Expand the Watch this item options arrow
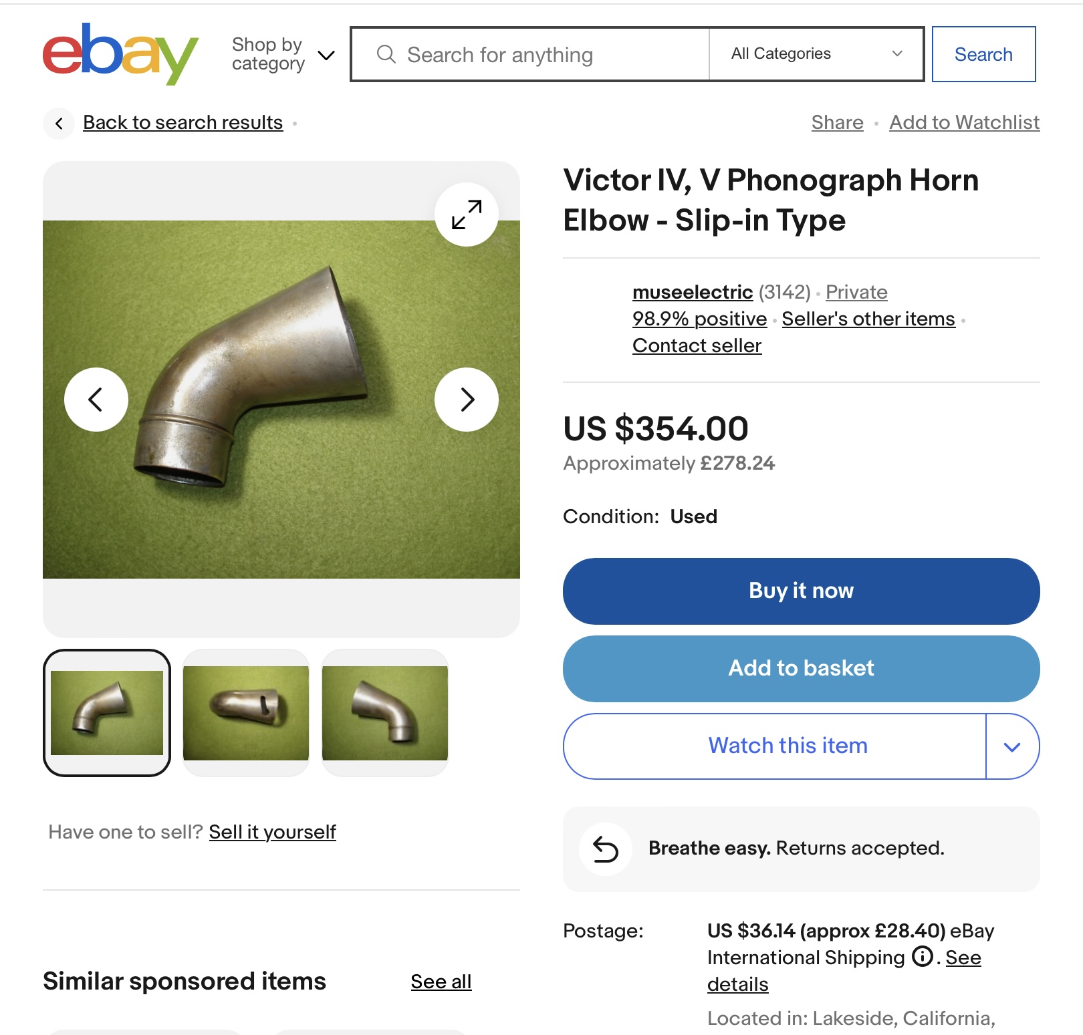Viewport: 1083px width, 1035px height. (x=1012, y=746)
